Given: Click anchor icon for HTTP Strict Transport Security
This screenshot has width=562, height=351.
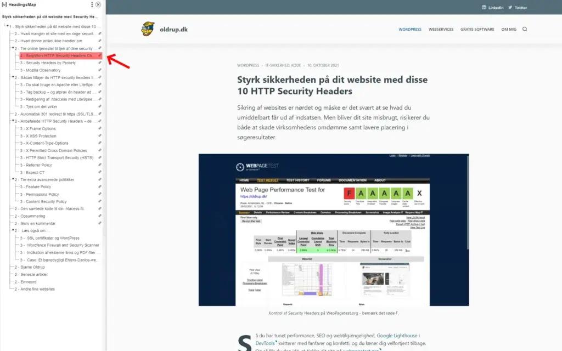Looking at the screenshot, I should tap(100, 157).
